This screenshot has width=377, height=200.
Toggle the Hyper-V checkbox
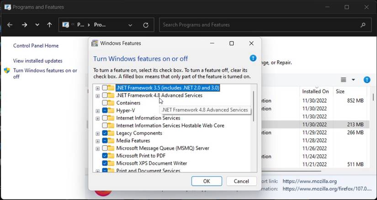click(x=105, y=111)
